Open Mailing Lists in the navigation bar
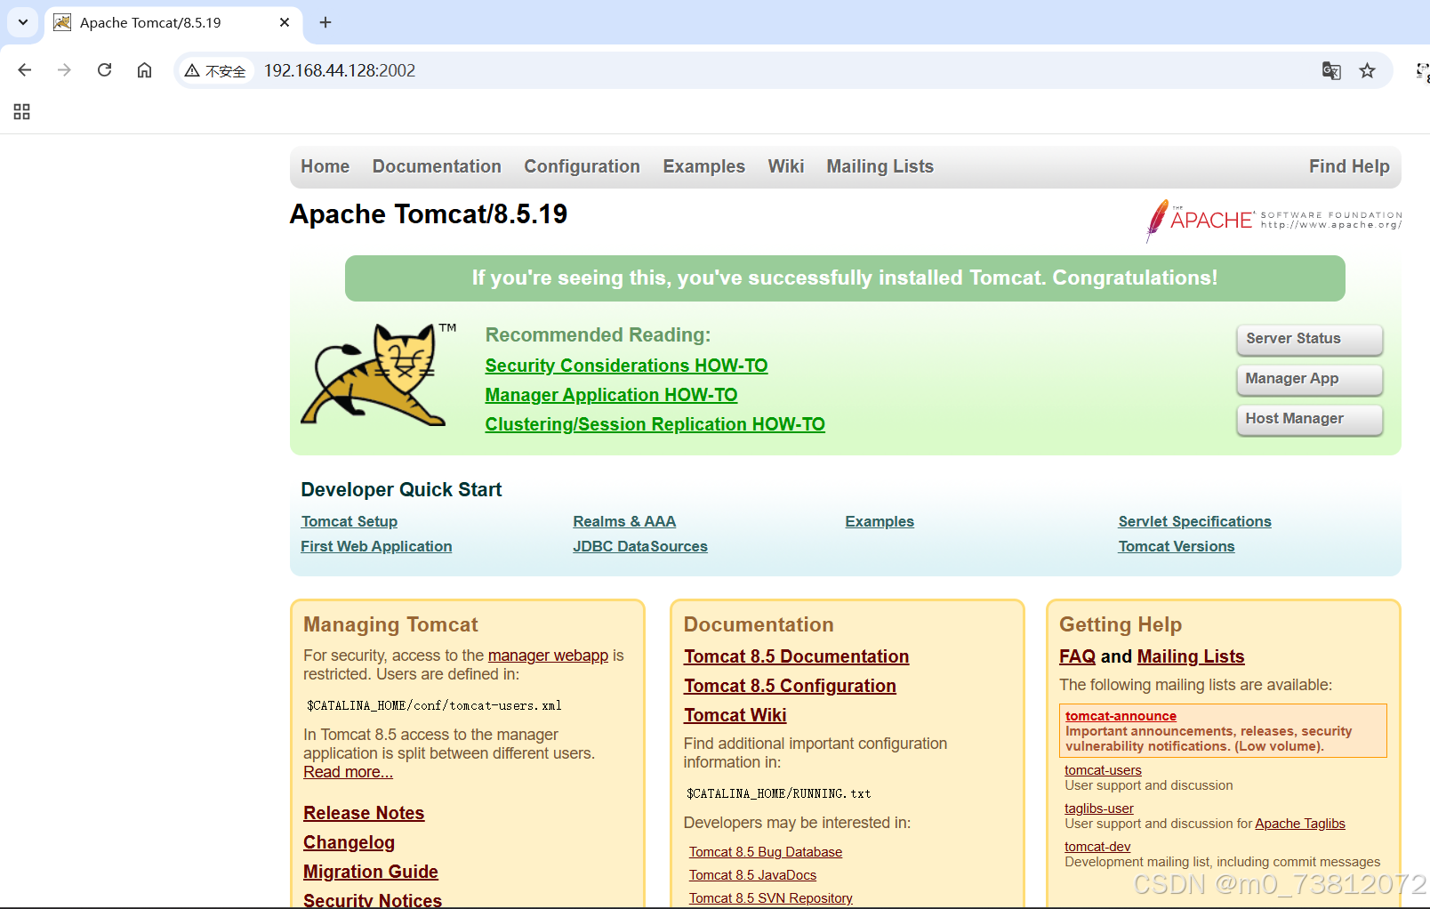The width and height of the screenshot is (1430, 909). [880, 166]
